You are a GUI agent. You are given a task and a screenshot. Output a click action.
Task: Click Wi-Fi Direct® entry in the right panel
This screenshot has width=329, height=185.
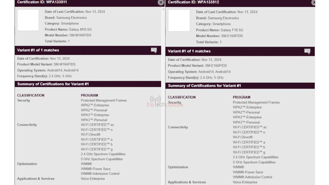tap(243, 137)
